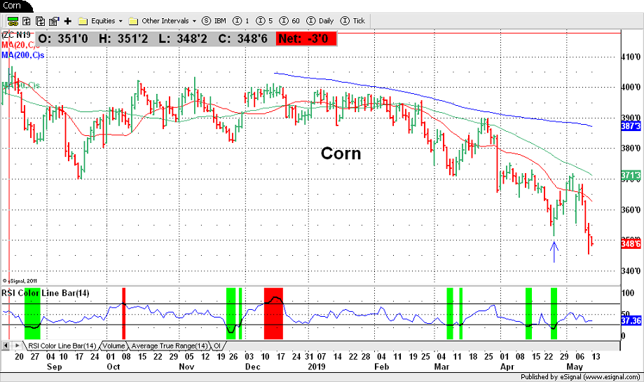
Task: Click the IBM symbol button
Action: (214, 21)
